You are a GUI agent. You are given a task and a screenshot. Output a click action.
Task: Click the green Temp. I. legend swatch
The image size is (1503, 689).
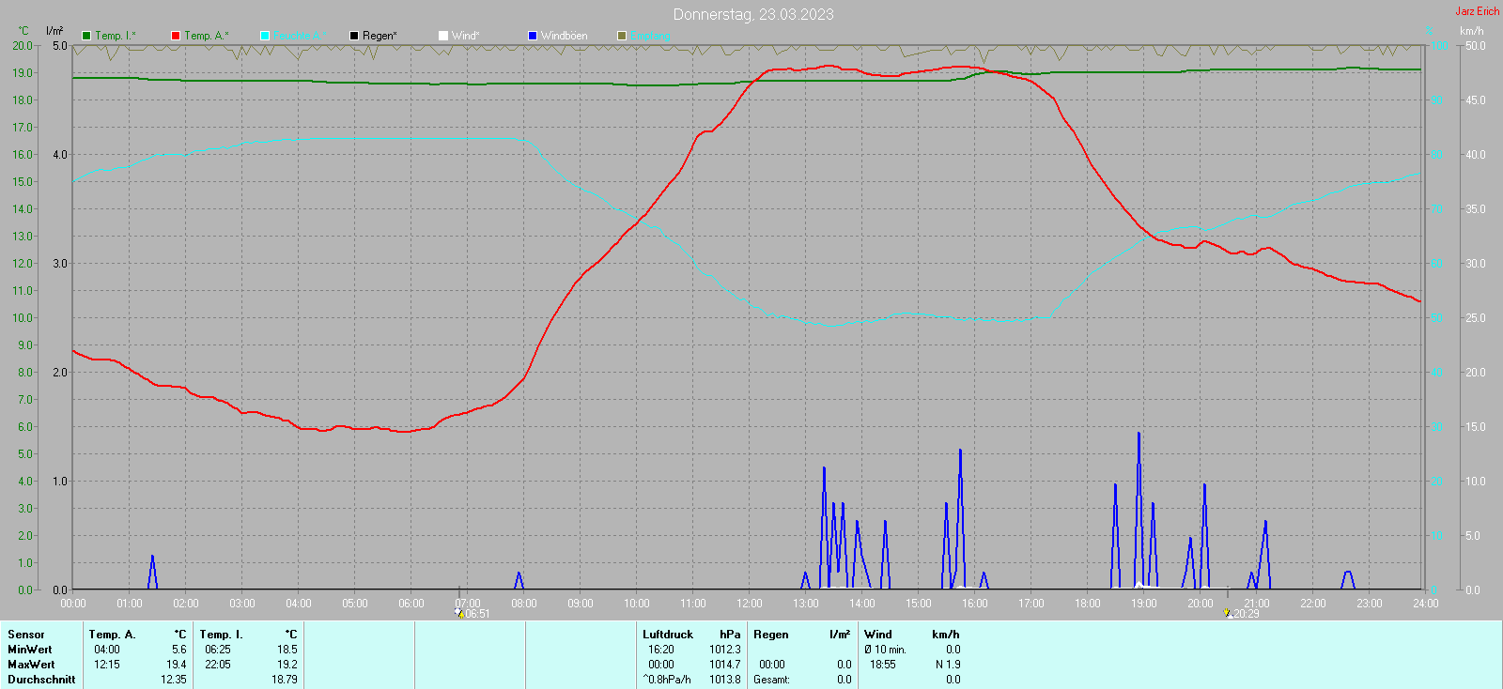click(x=86, y=36)
